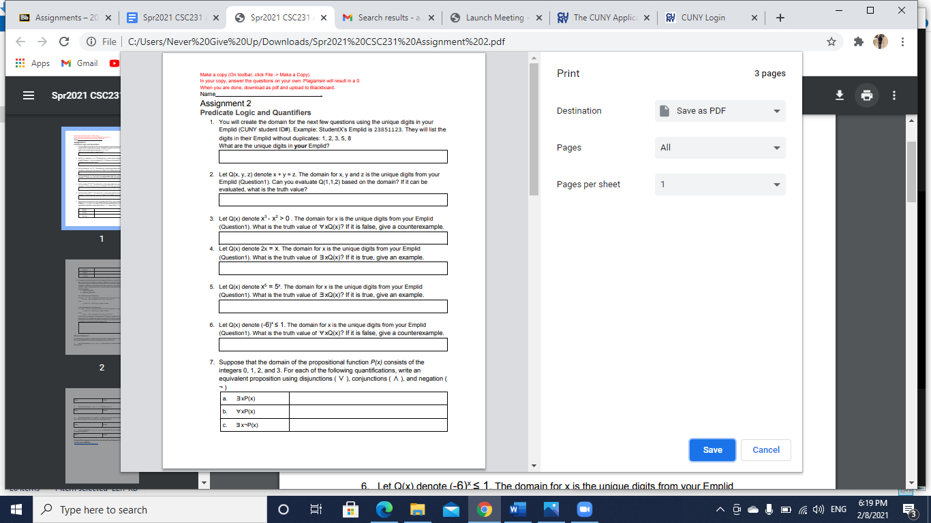Open the Chrome profile avatar
This screenshot has height=523, width=931.
(x=880, y=41)
